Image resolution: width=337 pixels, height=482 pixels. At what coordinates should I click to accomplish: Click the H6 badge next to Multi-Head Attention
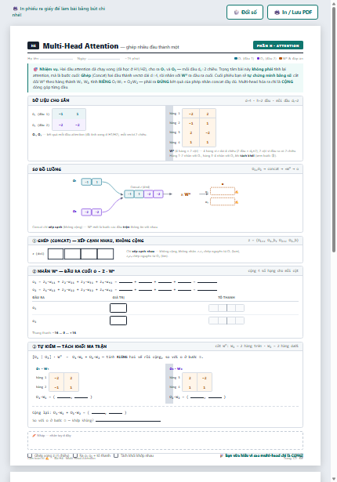(x=33, y=45)
